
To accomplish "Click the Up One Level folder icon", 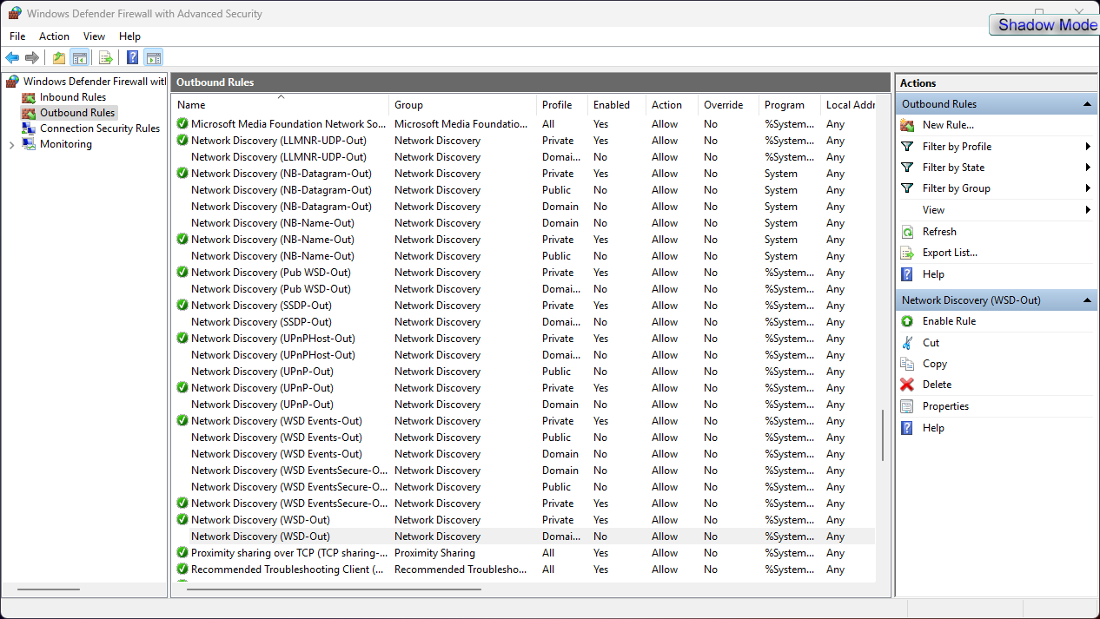I will (x=59, y=58).
